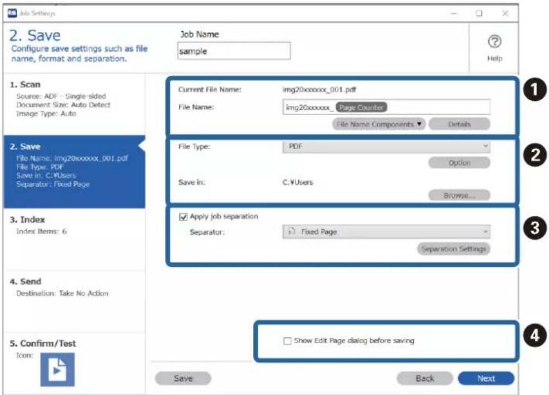Click the Page Counter tag in File Name
Viewport: 549px width, 395px height.
(x=361, y=108)
